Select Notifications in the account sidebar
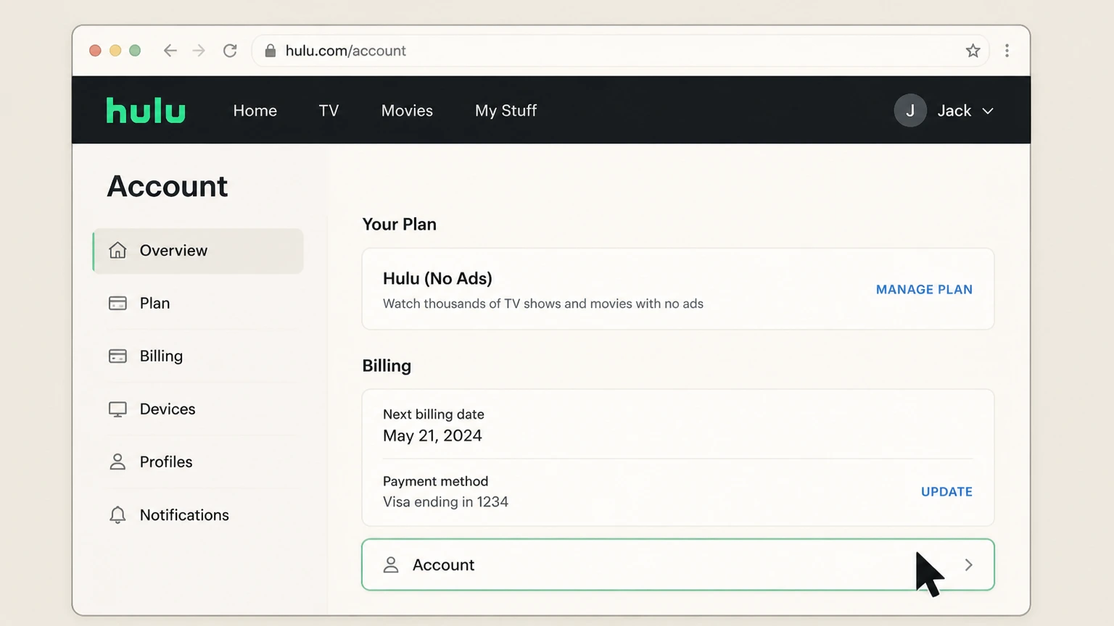The height and width of the screenshot is (626, 1114). (198, 514)
